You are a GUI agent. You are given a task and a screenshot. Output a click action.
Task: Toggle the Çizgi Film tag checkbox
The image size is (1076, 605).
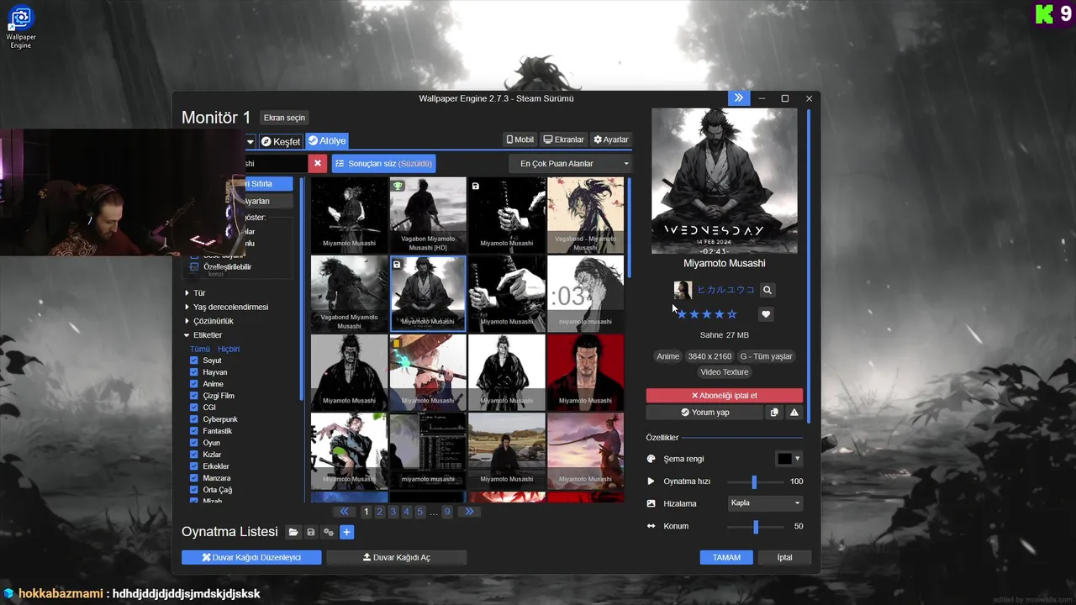pyautogui.click(x=194, y=396)
